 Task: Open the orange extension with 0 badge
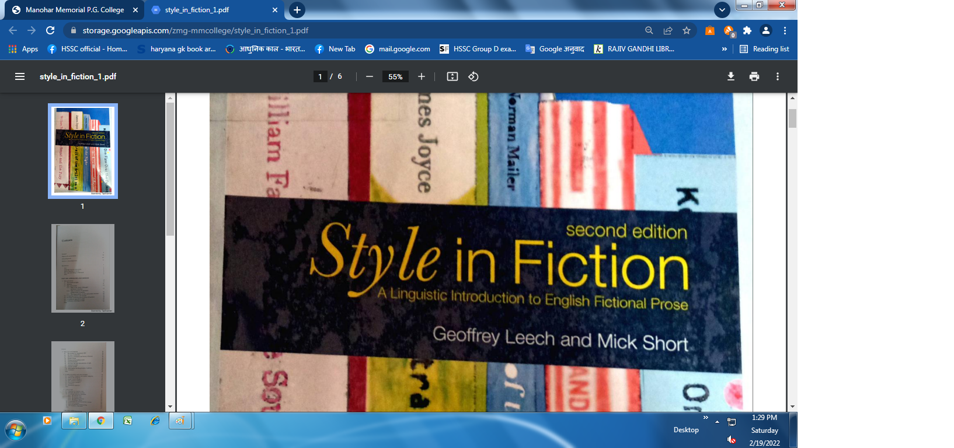(x=729, y=31)
